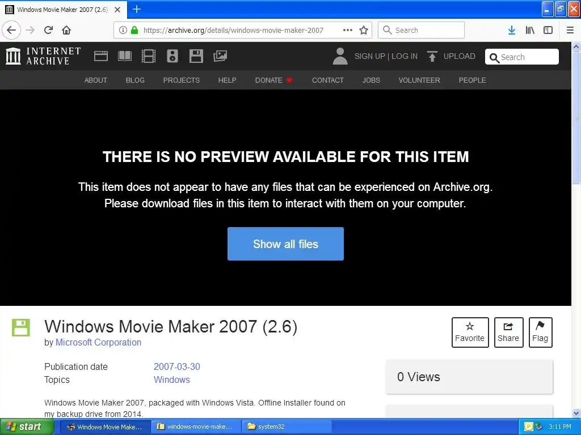Open the HELP menu item
The height and width of the screenshot is (435, 581).
[x=227, y=80]
